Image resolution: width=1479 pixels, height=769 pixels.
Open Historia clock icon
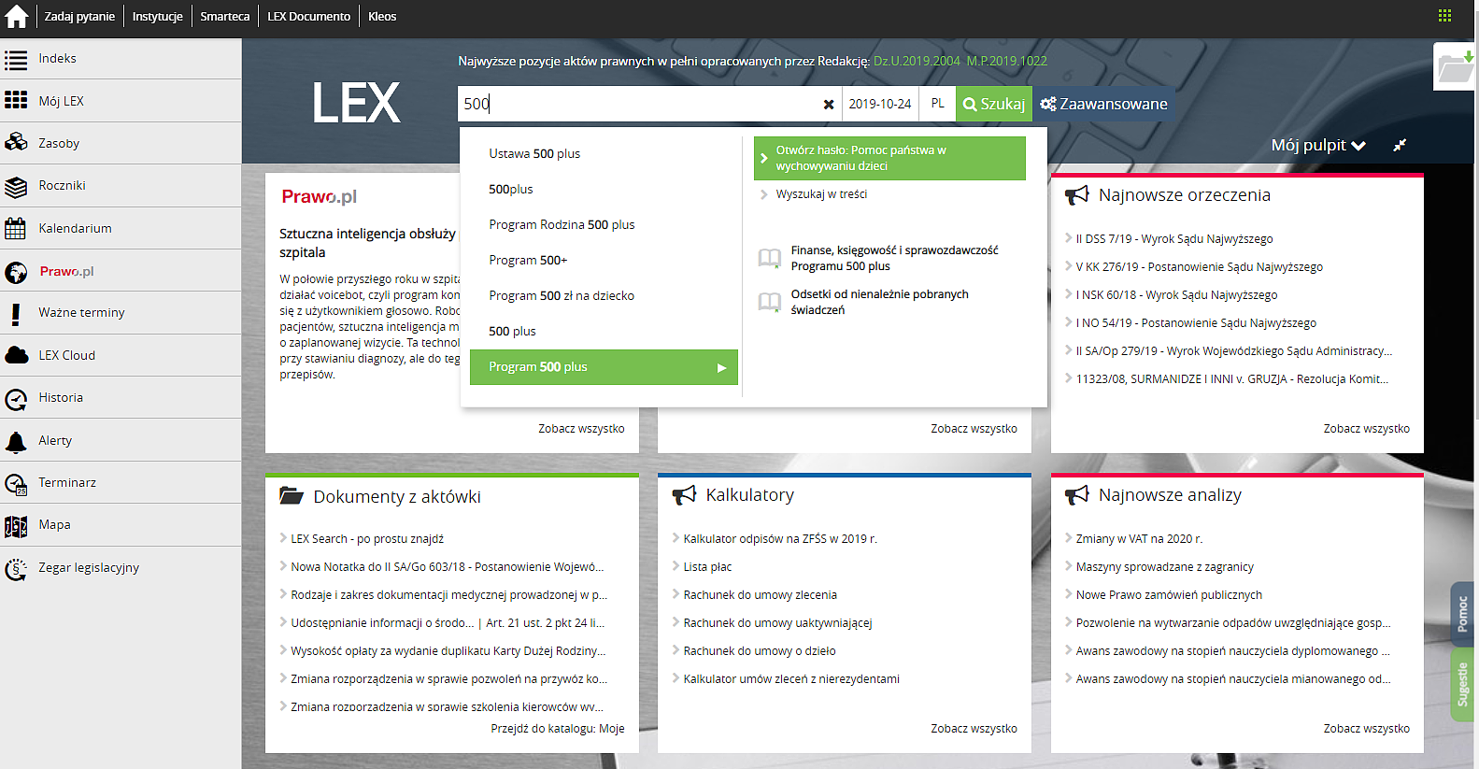(16, 399)
